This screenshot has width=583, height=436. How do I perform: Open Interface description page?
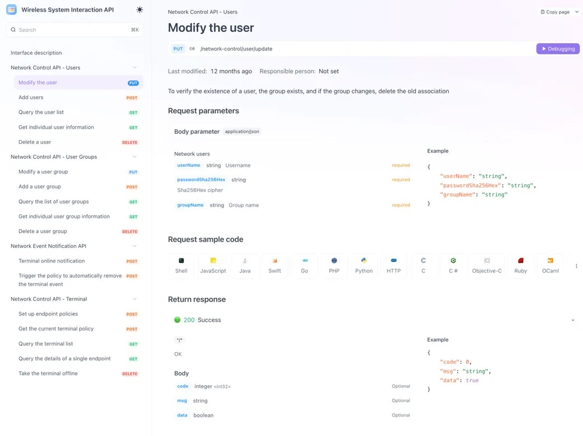click(x=36, y=53)
